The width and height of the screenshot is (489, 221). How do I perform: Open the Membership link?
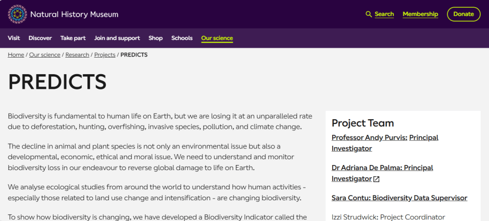pyautogui.click(x=420, y=14)
